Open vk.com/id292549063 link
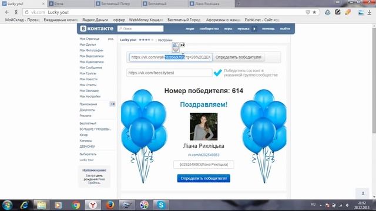Viewport: 376px width, 211px height. [x=204, y=155]
